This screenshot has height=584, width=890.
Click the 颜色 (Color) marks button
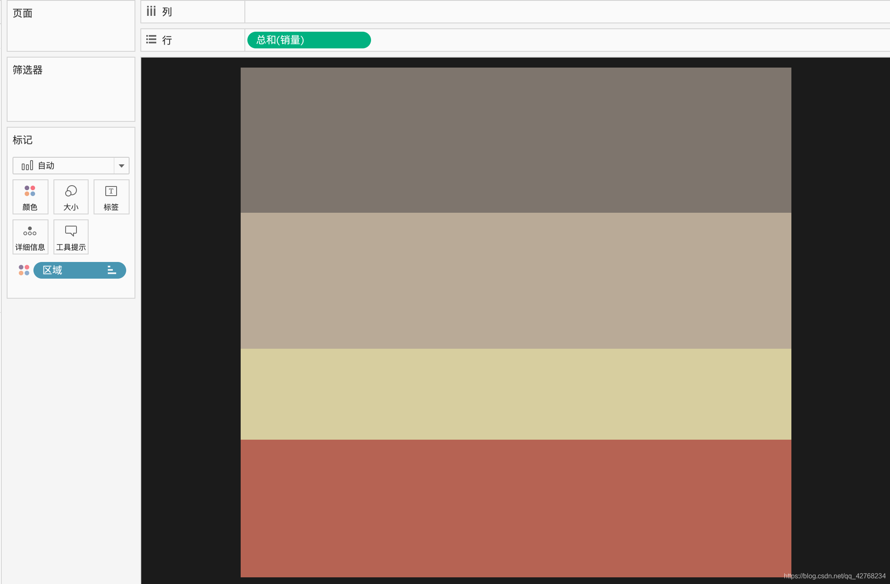30,197
